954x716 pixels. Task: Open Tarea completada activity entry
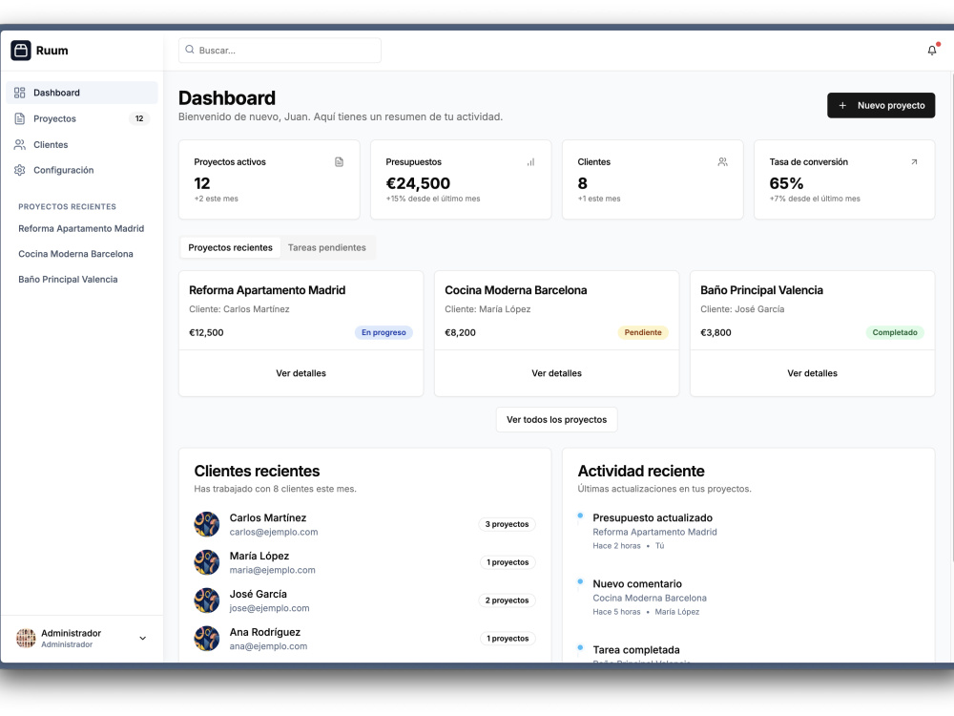click(636, 649)
